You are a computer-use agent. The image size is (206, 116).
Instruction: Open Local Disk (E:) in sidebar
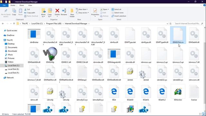[14, 69]
